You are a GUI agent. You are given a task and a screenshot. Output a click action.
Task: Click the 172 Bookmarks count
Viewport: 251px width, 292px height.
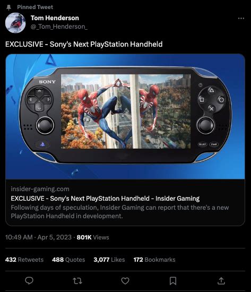(x=154, y=260)
